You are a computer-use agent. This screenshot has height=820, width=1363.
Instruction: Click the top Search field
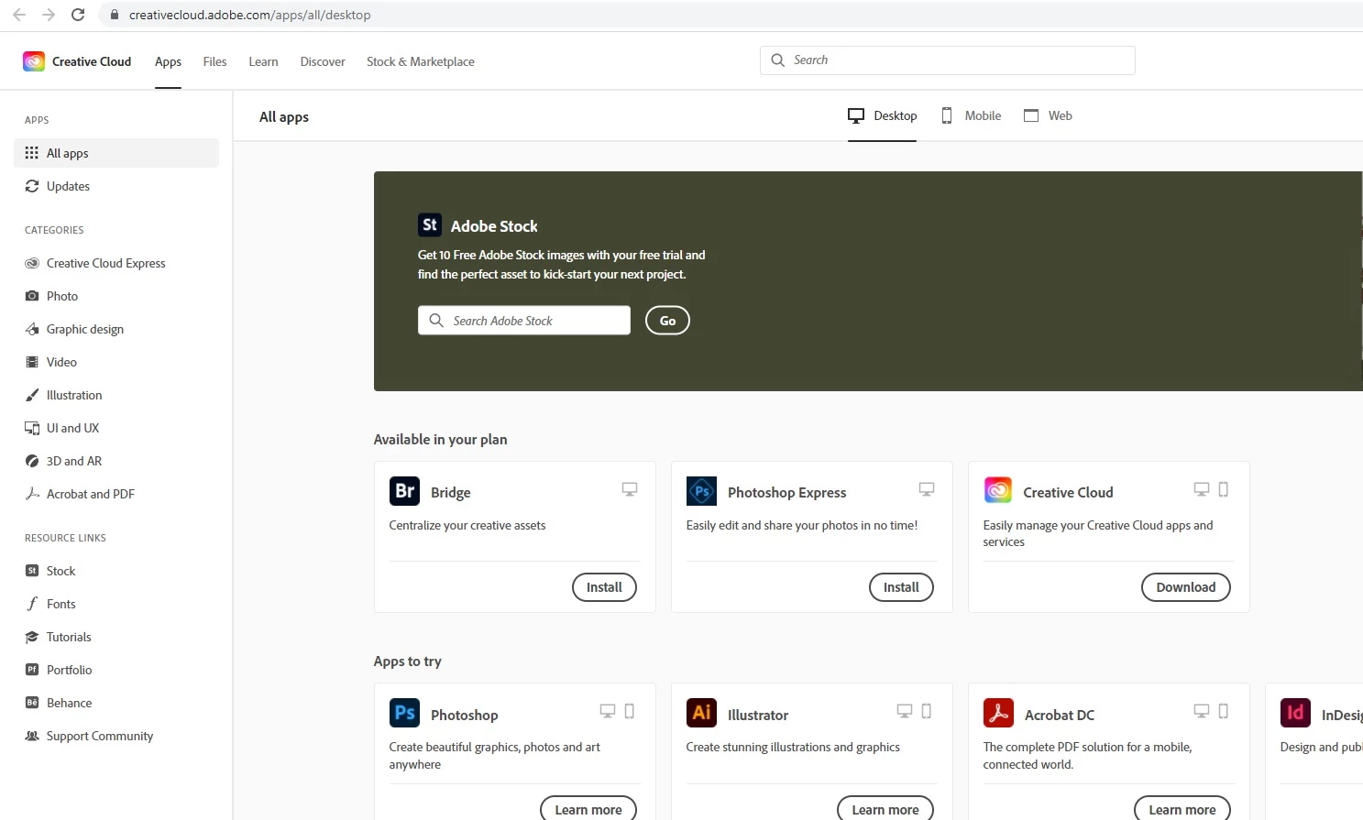pos(948,60)
